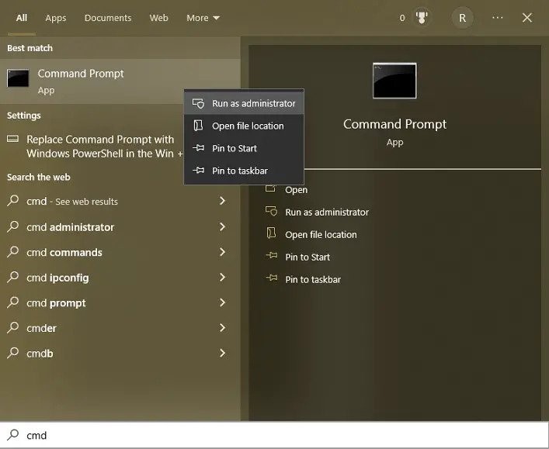Click pin icon beside preview pane Pin to Start
The width and height of the screenshot is (549, 449).
271,256
